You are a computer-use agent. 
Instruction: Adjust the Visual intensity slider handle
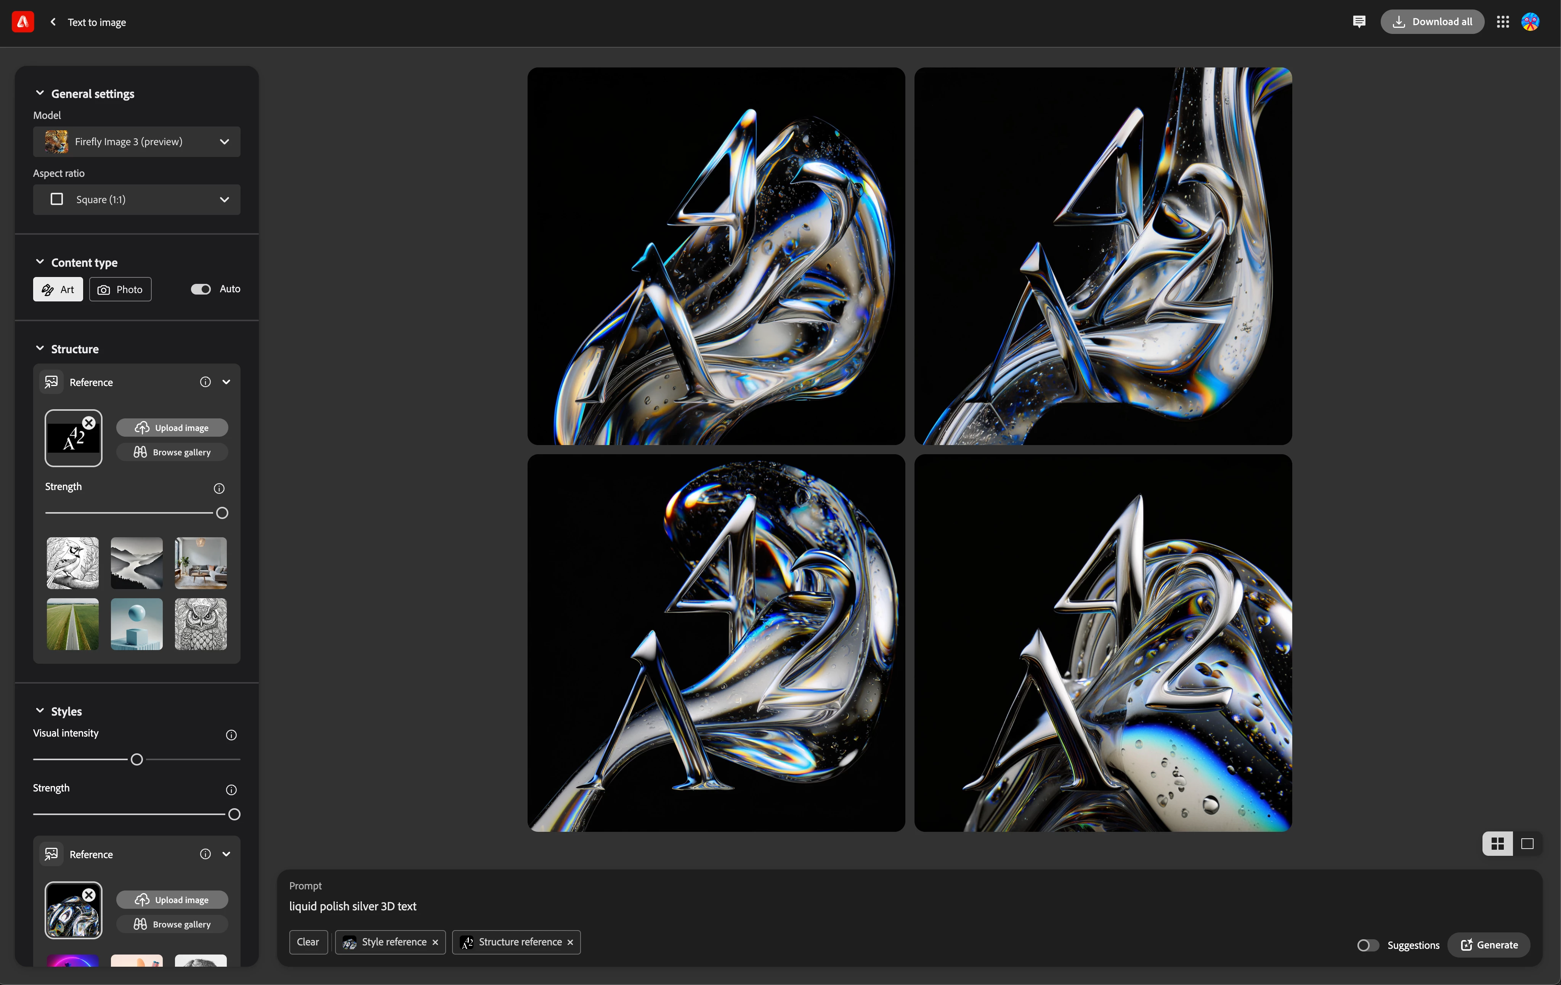point(137,759)
